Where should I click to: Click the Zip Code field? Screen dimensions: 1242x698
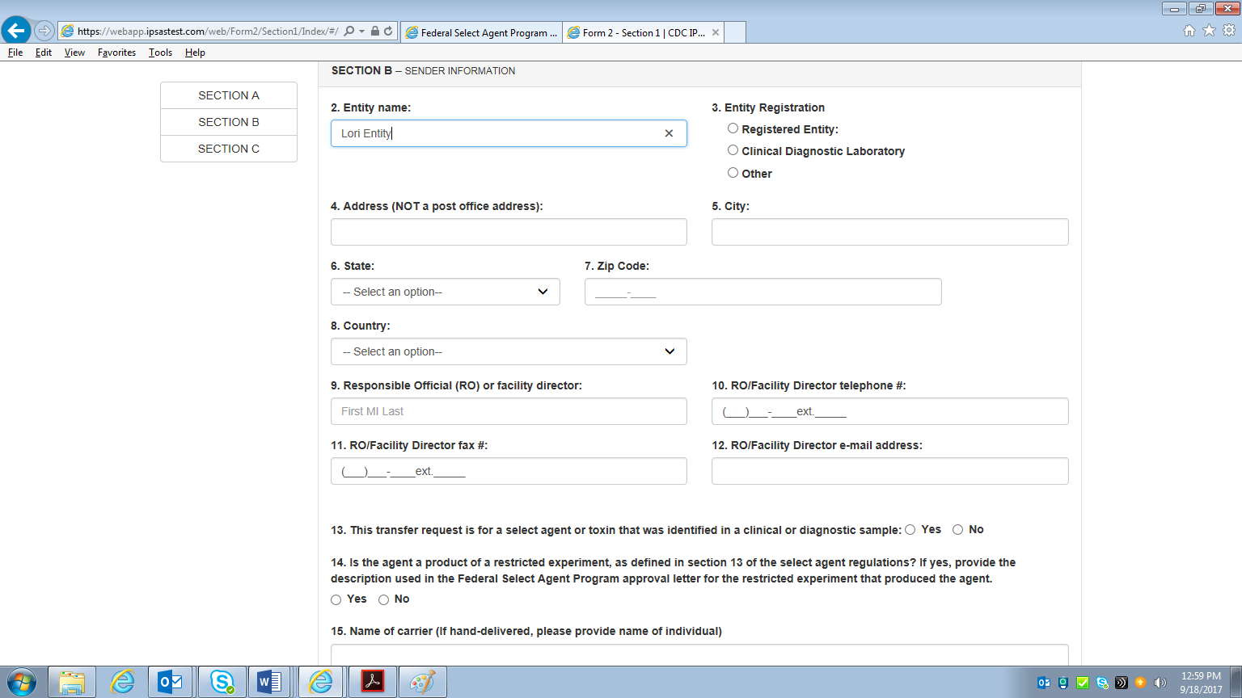click(763, 292)
